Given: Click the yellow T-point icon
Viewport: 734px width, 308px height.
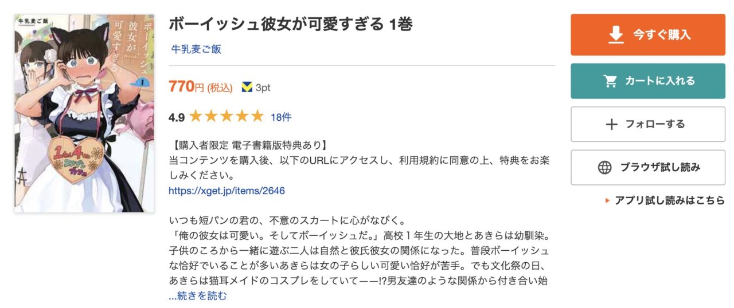Looking at the screenshot, I should point(247,88).
